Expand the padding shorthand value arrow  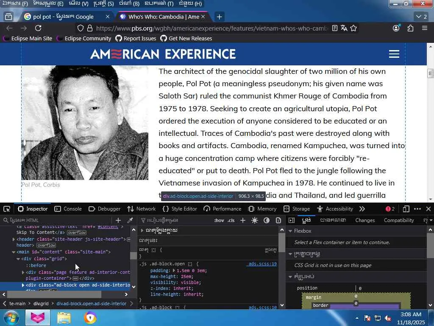pos(174,270)
